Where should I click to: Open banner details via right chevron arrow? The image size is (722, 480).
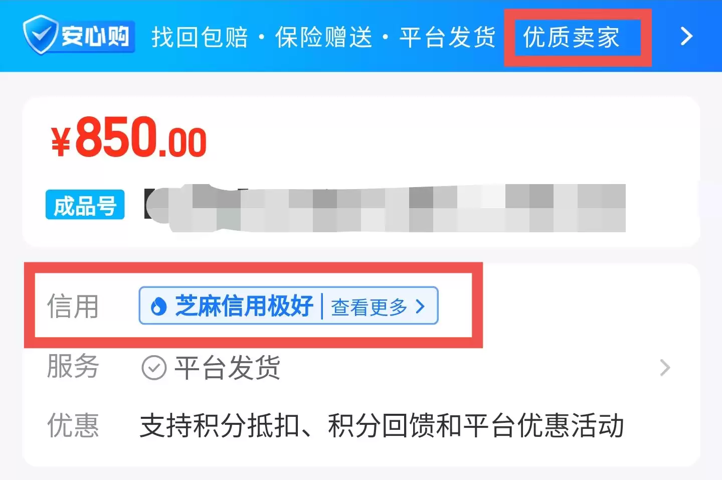[x=686, y=36]
